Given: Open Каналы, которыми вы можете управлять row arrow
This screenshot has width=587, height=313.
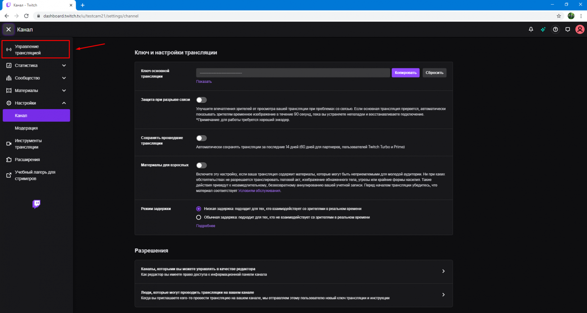Looking at the screenshot, I should [x=443, y=271].
